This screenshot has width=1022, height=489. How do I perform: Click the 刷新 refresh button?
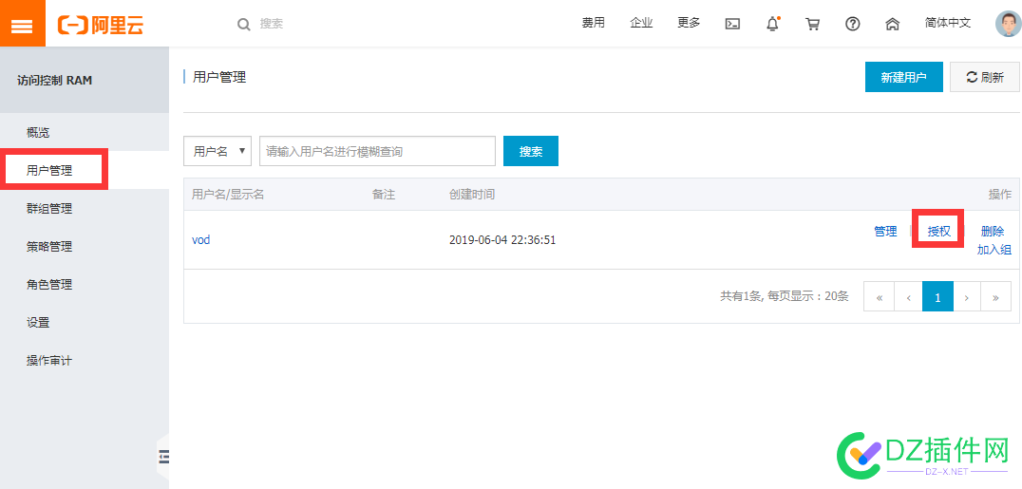coord(985,77)
